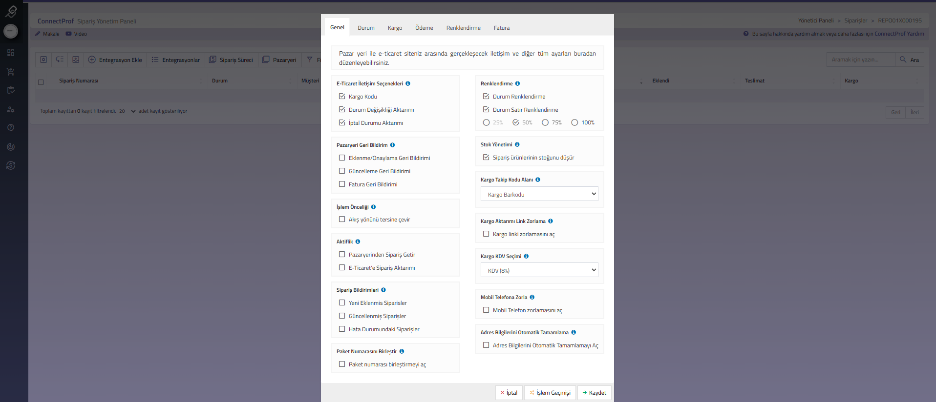Open info icon next to Stok Yönetimi
The height and width of the screenshot is (402, 936).
coord(517,144)
